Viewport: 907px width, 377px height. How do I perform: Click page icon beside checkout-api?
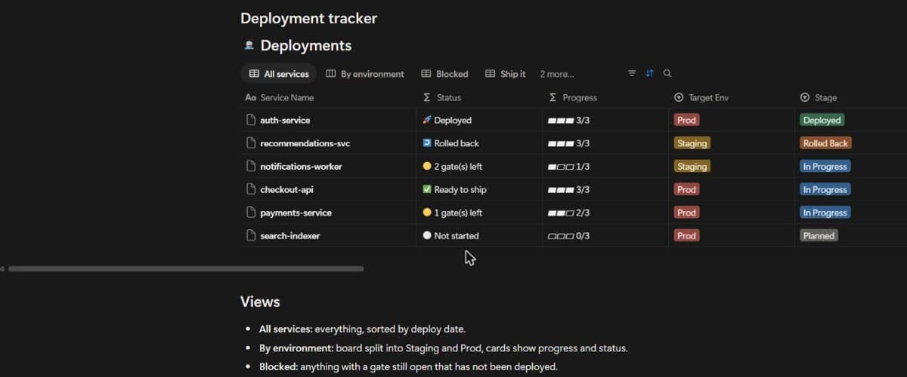[251, 190]
